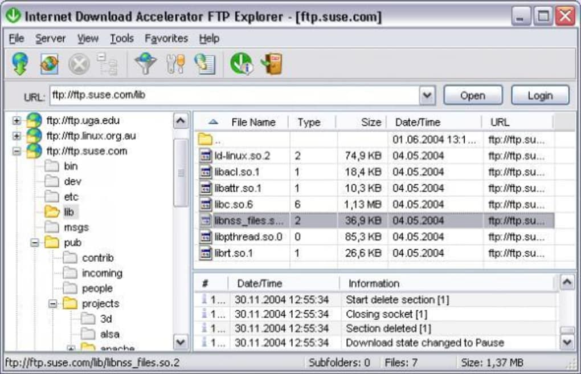The height and width of the screenshot is (374, 581).
Task: Open the Favorites menu
Action: point(166,38)
